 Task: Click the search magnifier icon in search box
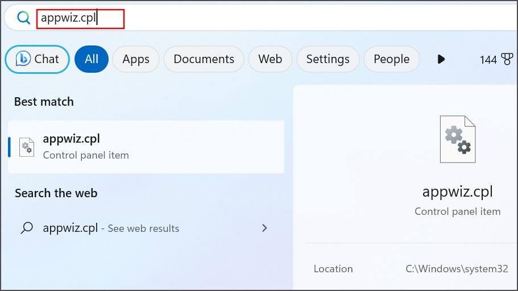23,18
